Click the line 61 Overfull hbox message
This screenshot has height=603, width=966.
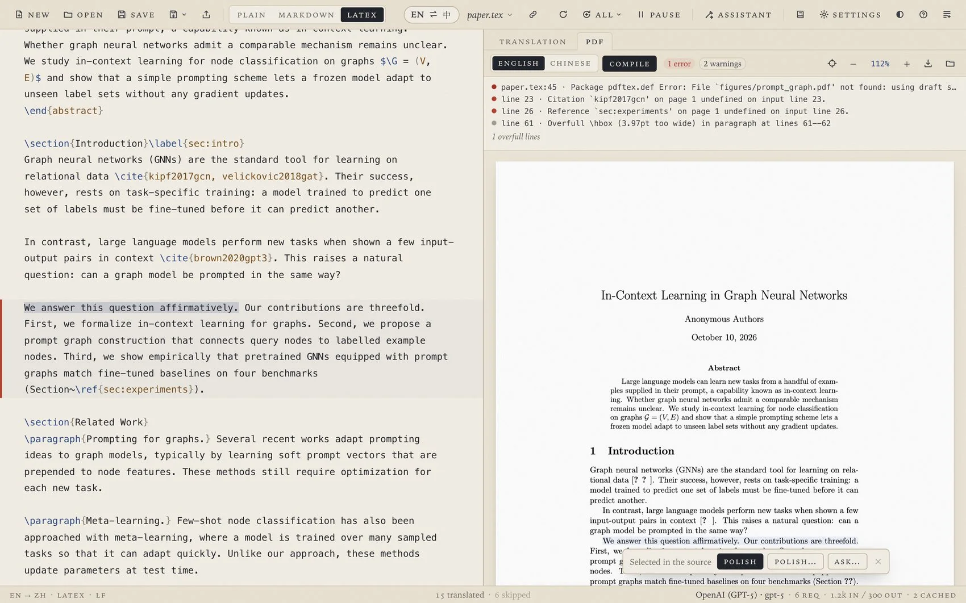724,123
